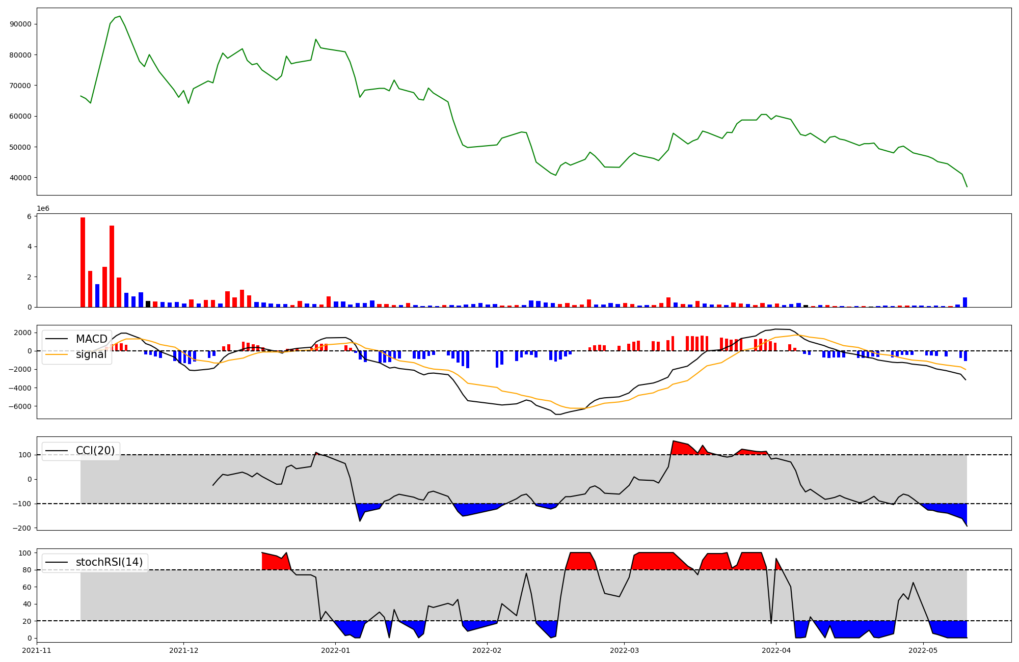Click the 2021-11 x-axis date label
The image size is (1019, 662).
(x=37, y=650)
